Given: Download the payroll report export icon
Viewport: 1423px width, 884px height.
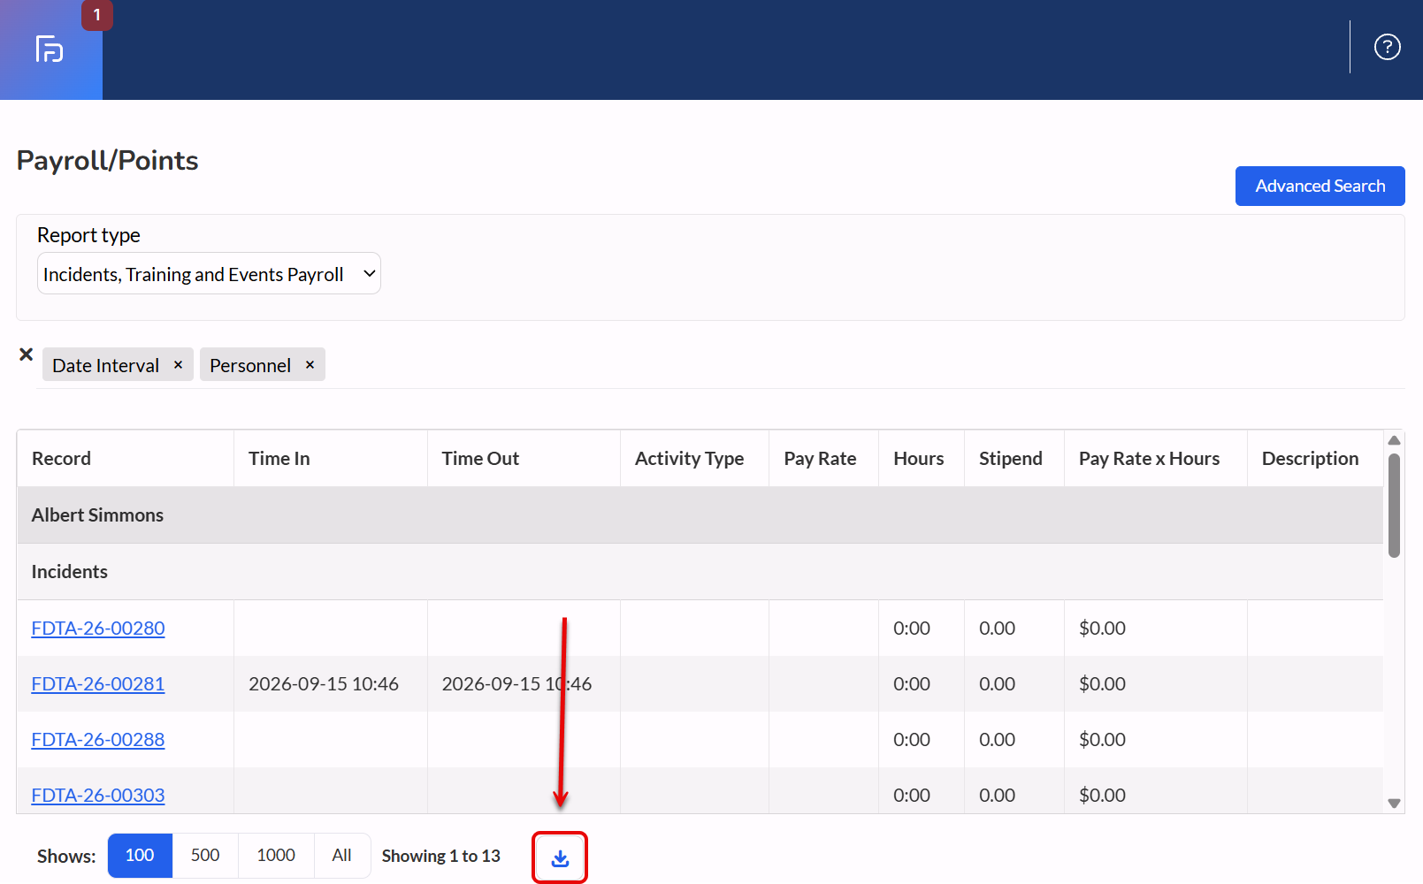Looking at the screenshot, I should 560,857.
